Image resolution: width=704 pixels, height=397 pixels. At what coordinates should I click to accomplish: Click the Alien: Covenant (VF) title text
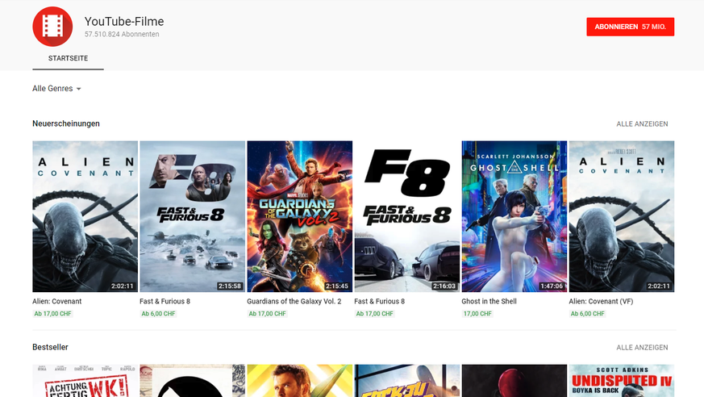coord(601,301)
